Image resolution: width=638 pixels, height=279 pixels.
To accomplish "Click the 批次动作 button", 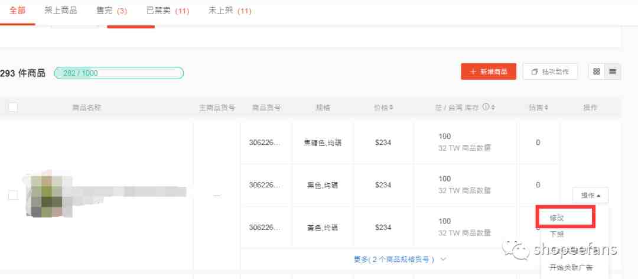I will point(551,72).
